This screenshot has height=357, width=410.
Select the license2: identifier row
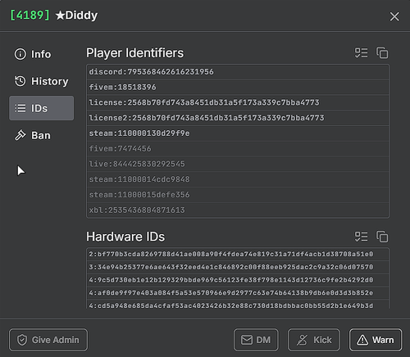click(x=238, y=118)
